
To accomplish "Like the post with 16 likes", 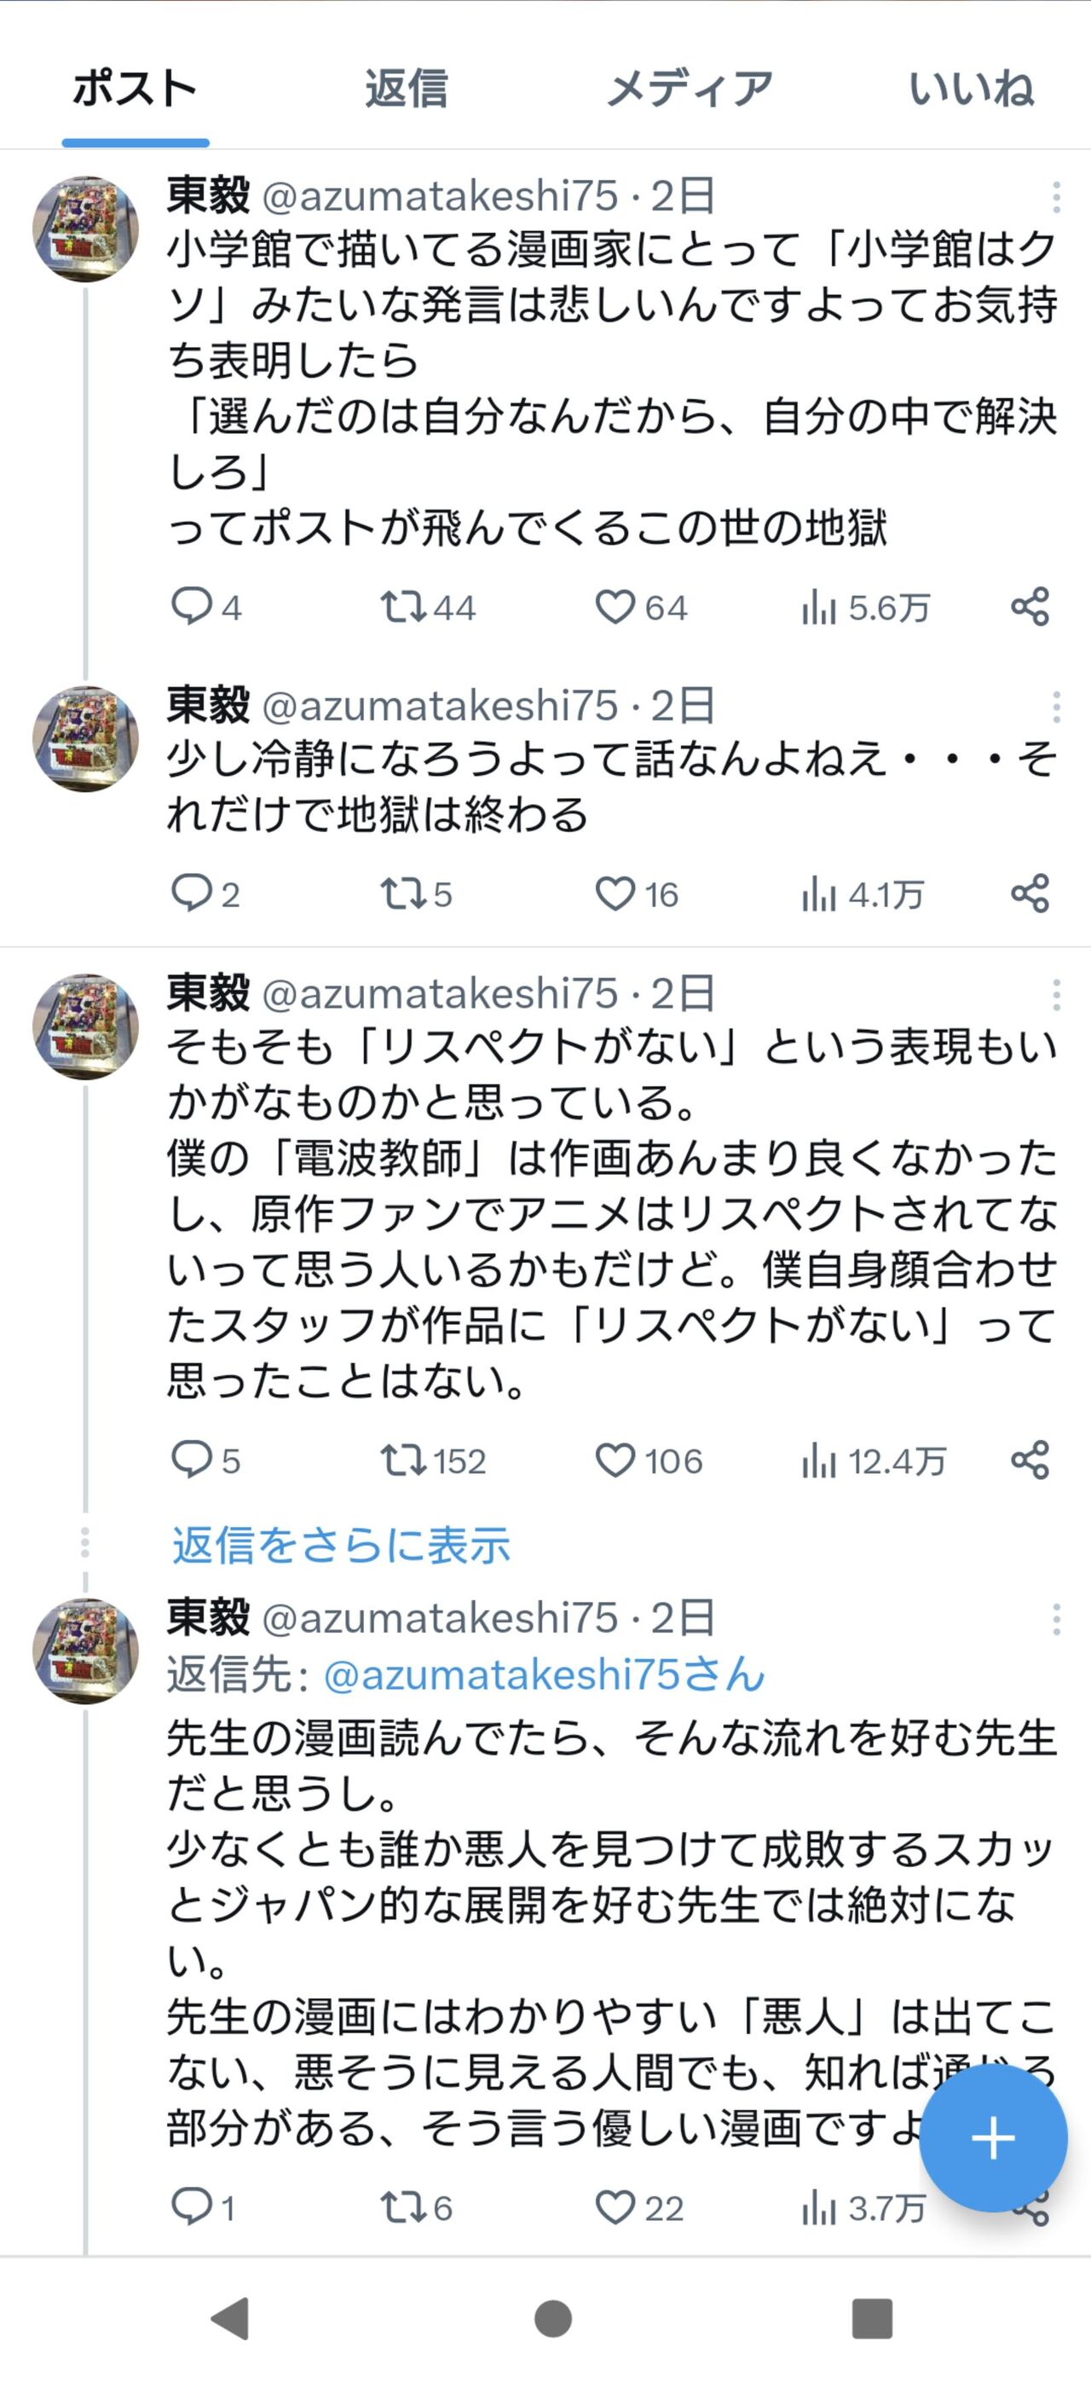I will click(x=615, y=894).
